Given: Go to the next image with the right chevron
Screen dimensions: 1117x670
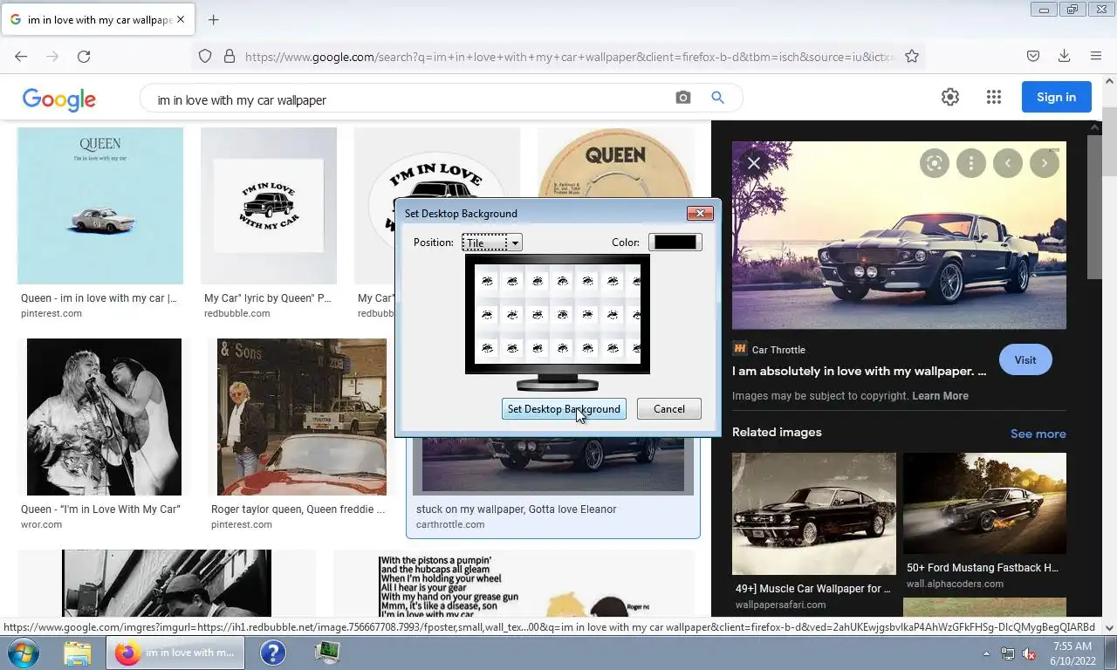Looking at the screenshot, I should coord(1045,163).
